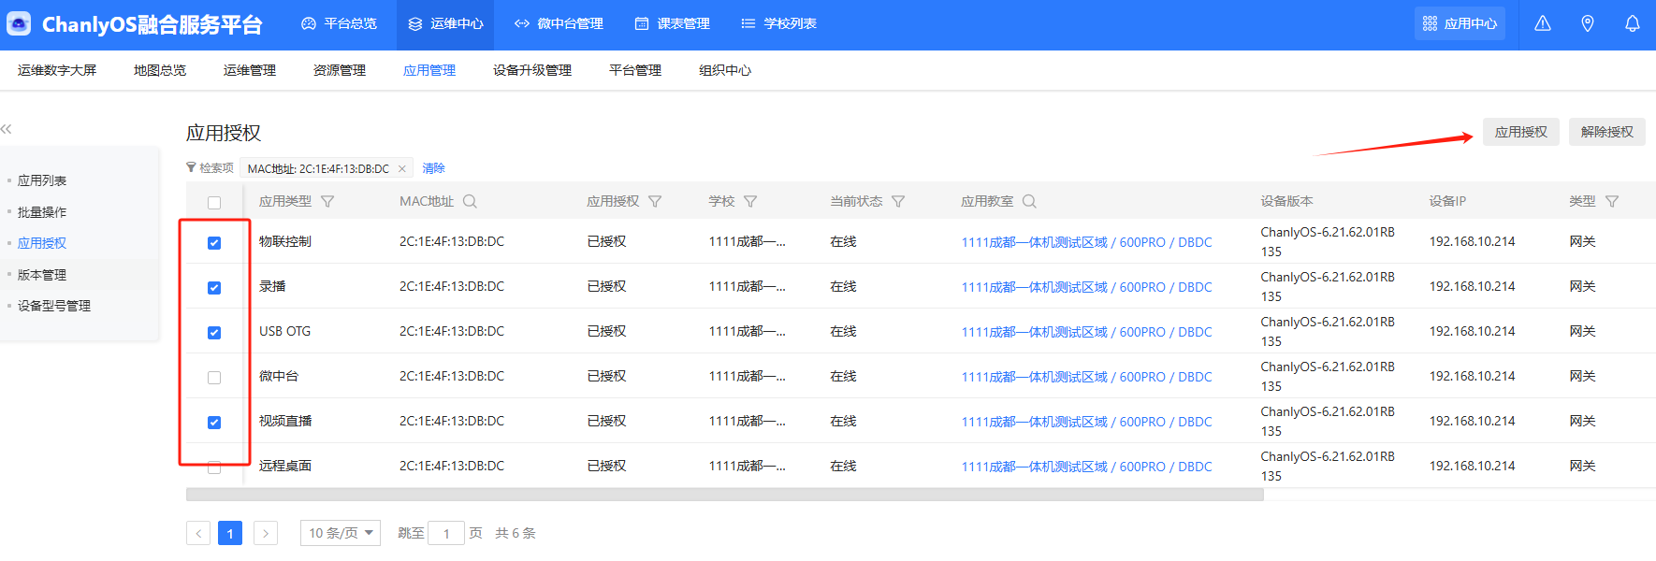Viewport: 1656px width, 561px height.
Task: Click the filter icon beside 应用类型
Action: pyautogui.click(x=327, y=201)
